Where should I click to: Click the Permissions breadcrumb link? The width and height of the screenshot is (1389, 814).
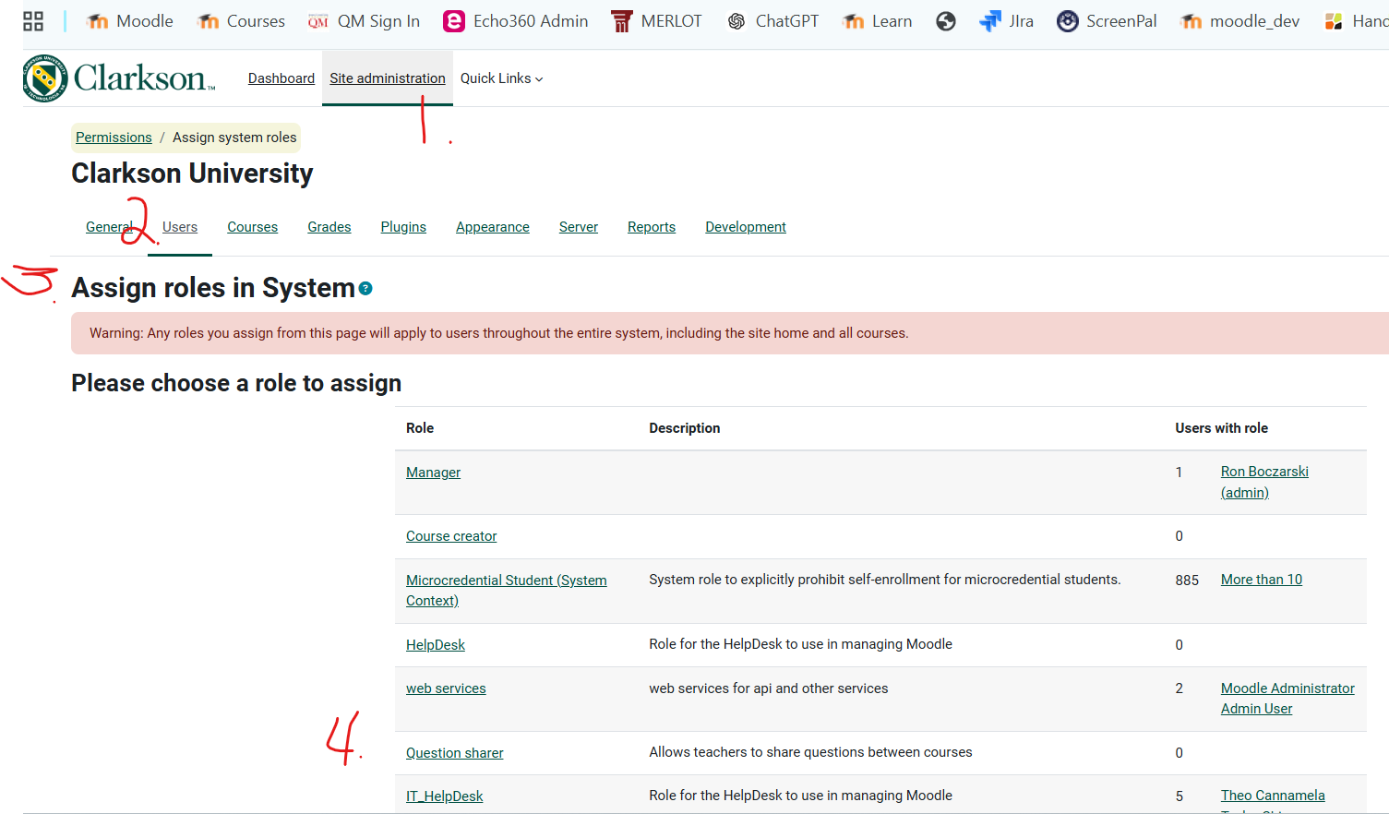click(x=114, y=138)
